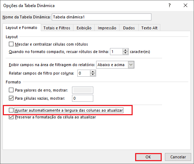Increase filter fields per column value
Image resolution: width=194 pixels, height=164 pixels.
[x=93, y=72]
